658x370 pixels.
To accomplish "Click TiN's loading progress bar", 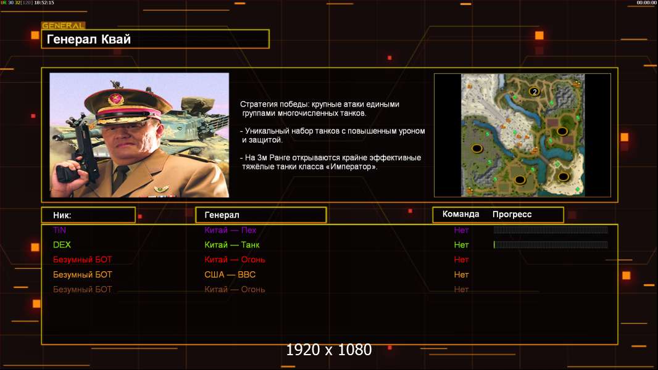I will tap(550, 230).
